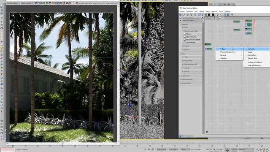The height and width of the screenshot is (152, 270).
Task: Click the Parameter Editor toggle icon
Action: 228,15
